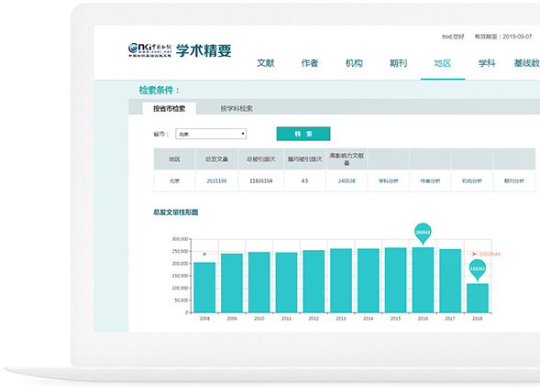
Task: Open the 文献 navigation tab
Action: [266, 63]
